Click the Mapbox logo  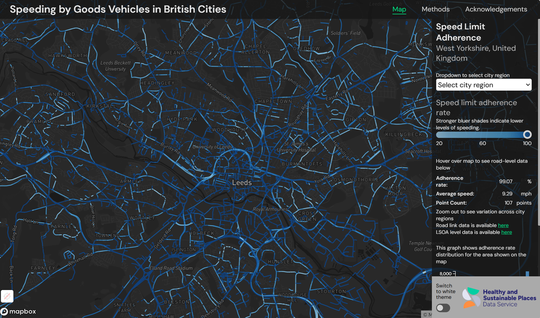(18, 312)
